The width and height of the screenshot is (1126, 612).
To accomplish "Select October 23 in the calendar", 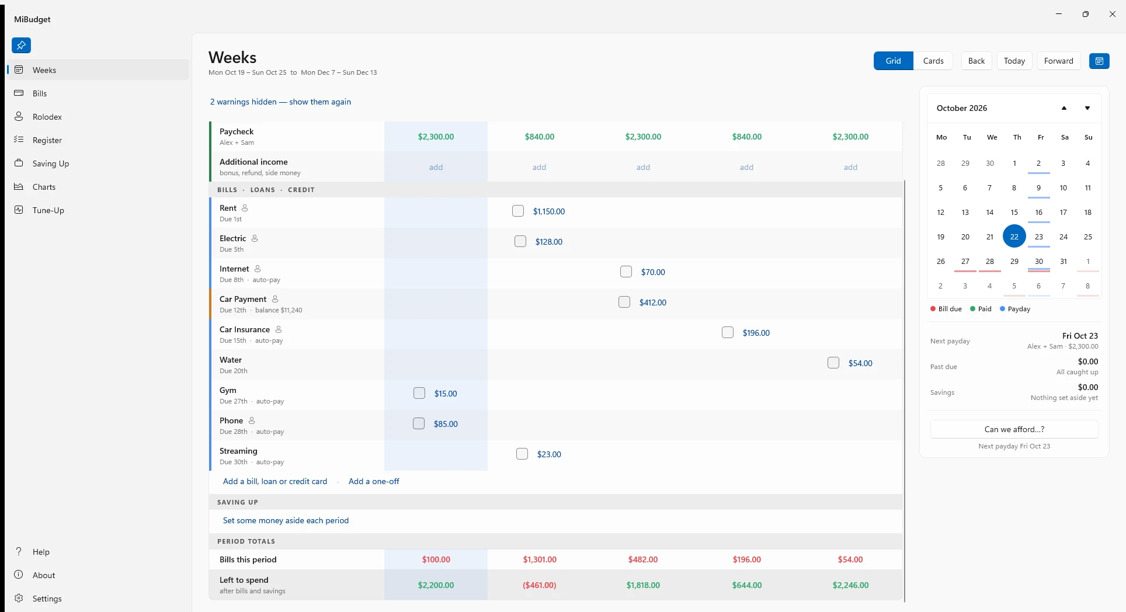I will pyautogui.click(x=1039, y=237).
